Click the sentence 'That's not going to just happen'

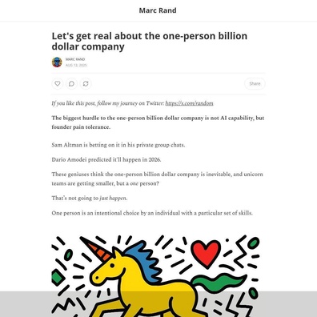pyautogui.click(x=90, y=199)
